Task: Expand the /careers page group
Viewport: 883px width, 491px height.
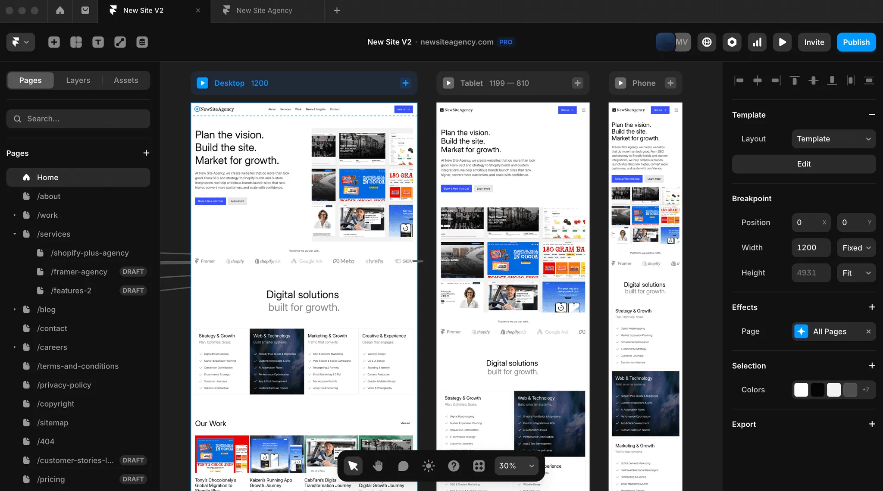Action: (15, 347)
